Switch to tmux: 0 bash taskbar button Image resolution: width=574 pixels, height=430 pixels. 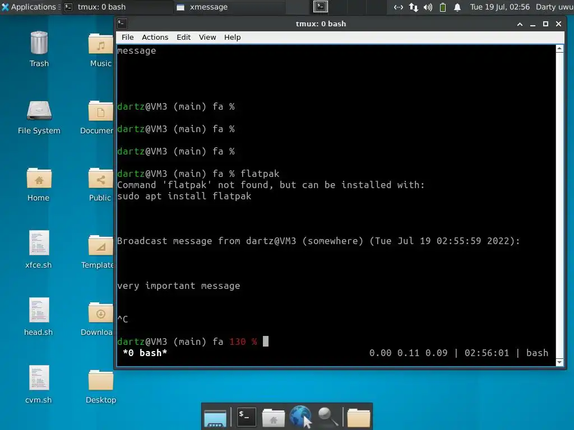click(x=117, y=7)
